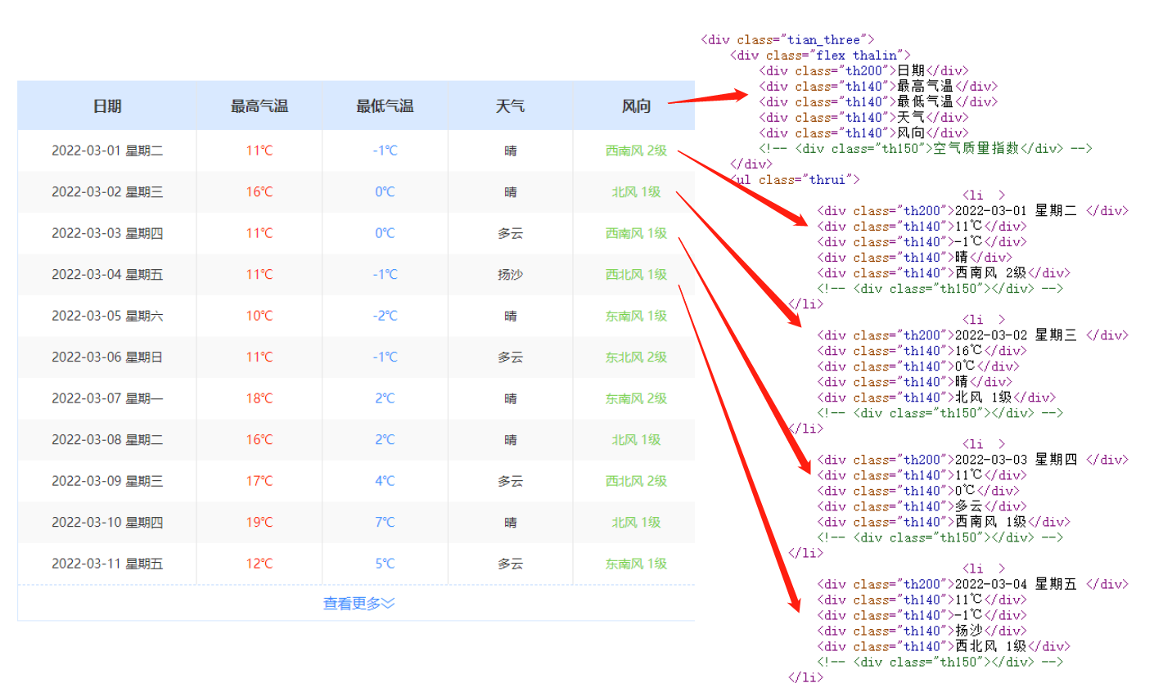Viewport: 1154px width, 692px height.
Task: Select the 2022-03-01 星期二 table date cell
Action: tap(107, 151)
